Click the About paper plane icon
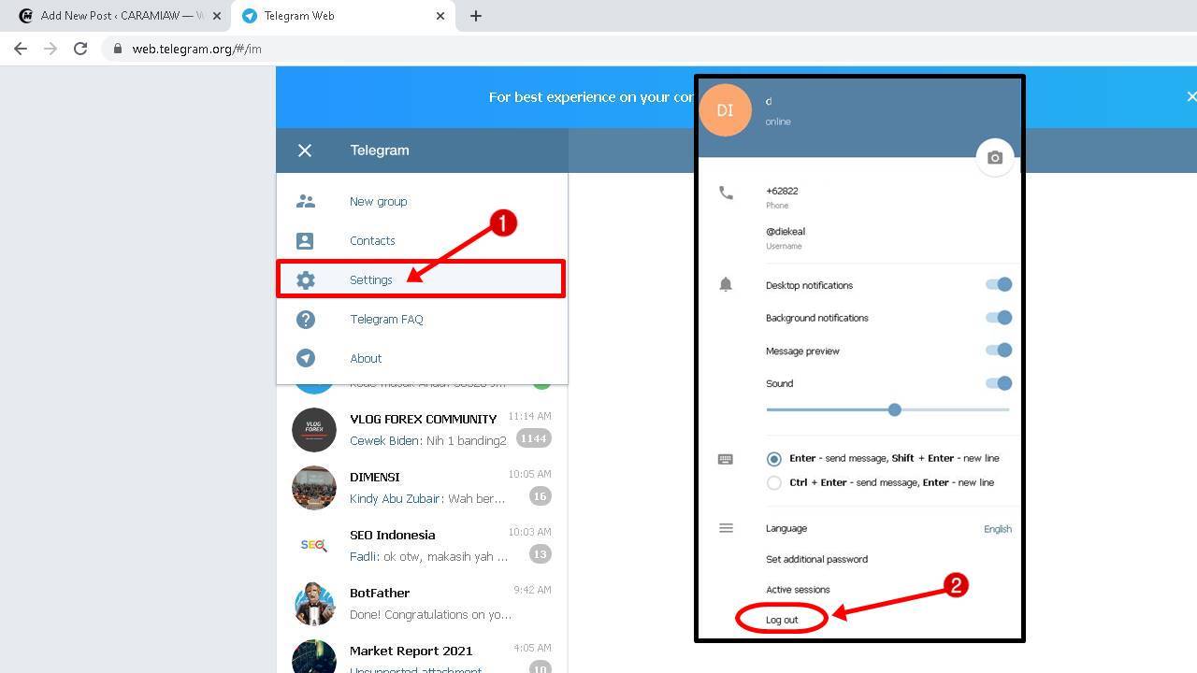Viewport: 1197px width, 673px height. pos(306,359)
